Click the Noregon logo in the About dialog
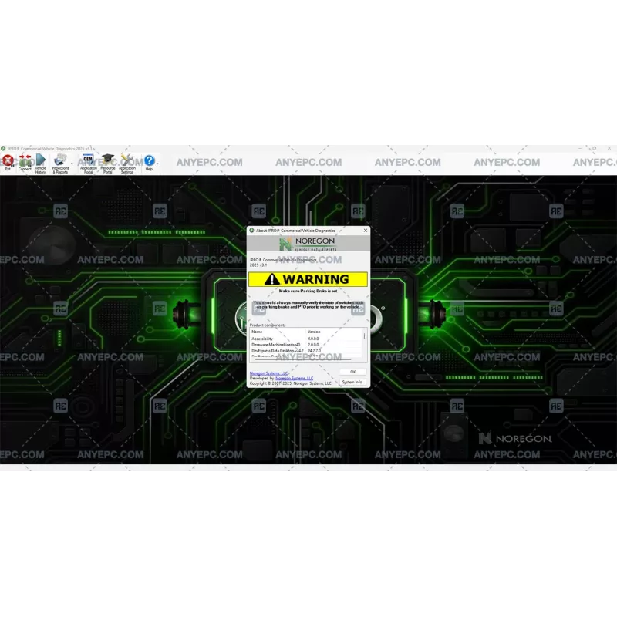Screen dimensions: 617x617 coord(306,244)
